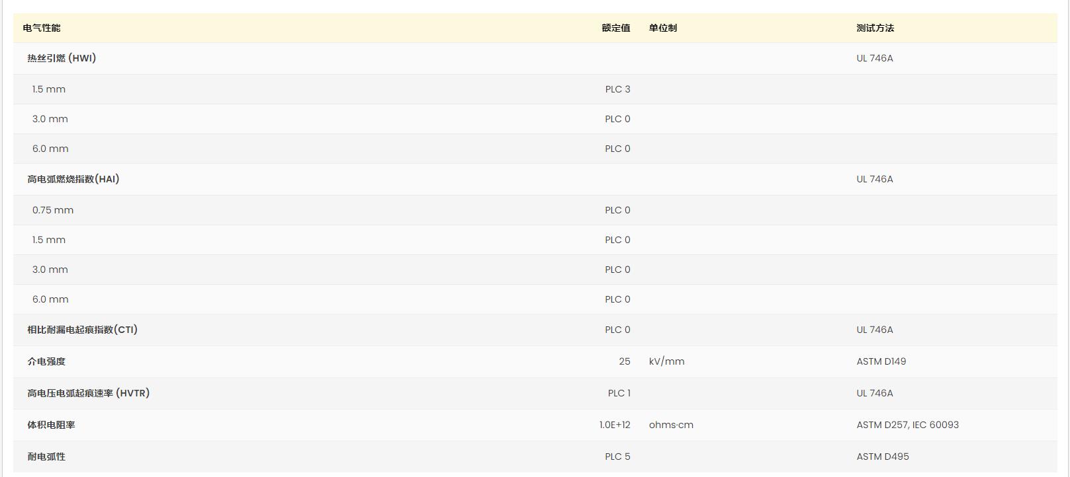Select the ASTM D257, IEC 60093 method

(907, 425)
